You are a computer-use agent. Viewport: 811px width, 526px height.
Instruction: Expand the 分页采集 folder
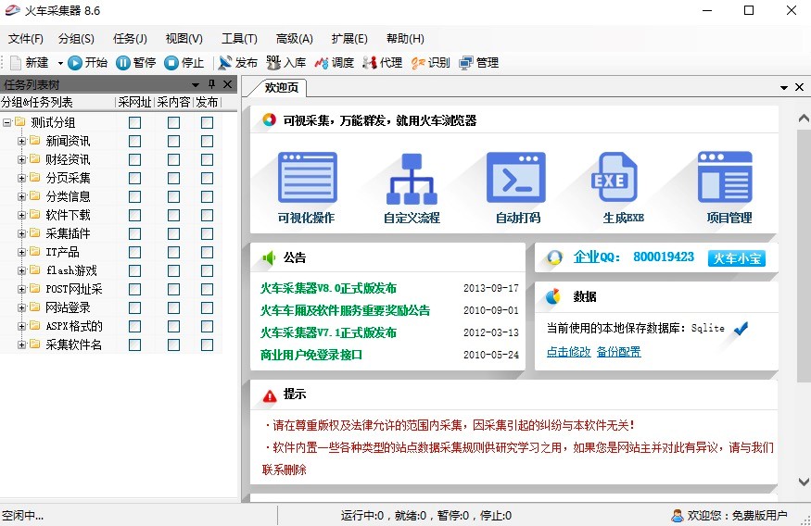point(21,178)
